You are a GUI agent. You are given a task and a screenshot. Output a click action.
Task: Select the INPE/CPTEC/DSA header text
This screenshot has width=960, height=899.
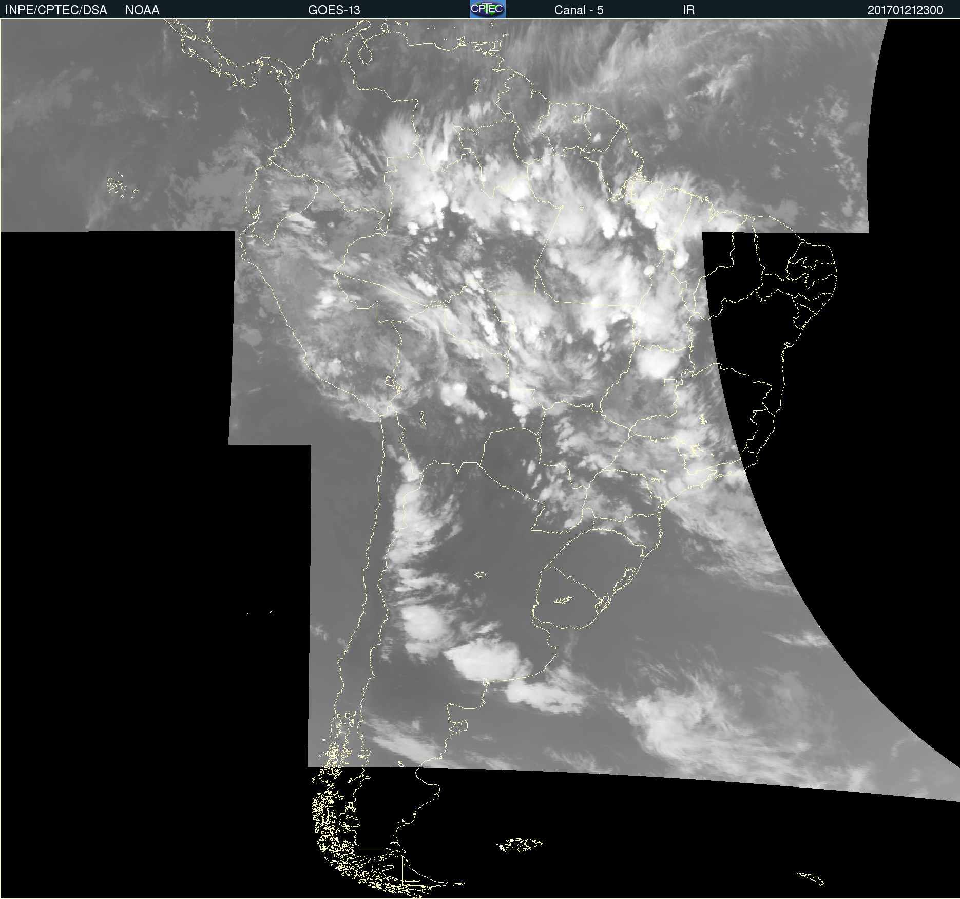56,10
